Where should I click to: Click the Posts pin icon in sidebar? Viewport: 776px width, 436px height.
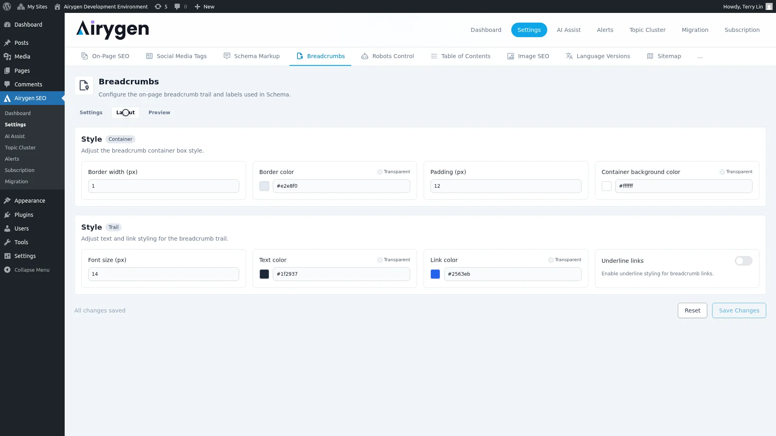(7, 43)
